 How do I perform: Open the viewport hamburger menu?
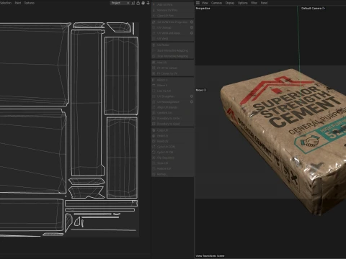(198, 3)
